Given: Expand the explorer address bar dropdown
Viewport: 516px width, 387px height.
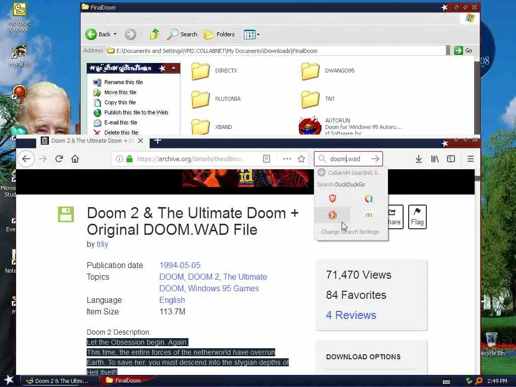Looking at the screenshot, I should [x=448, y=51].
